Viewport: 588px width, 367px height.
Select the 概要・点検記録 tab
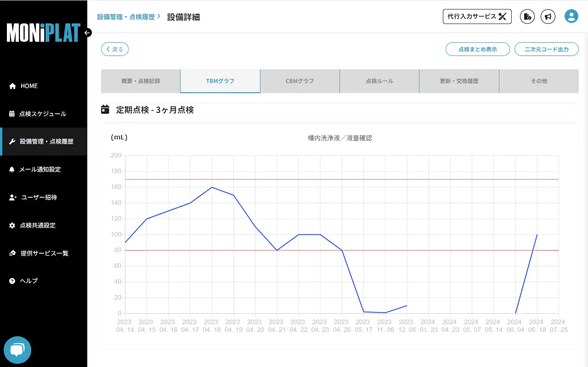pos(141,81)
